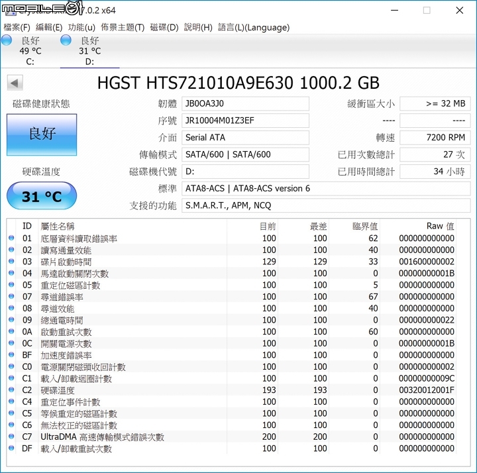Close the CrystalDiskInfo window
This screenshot has height=473, width=477.
[460, 11]
